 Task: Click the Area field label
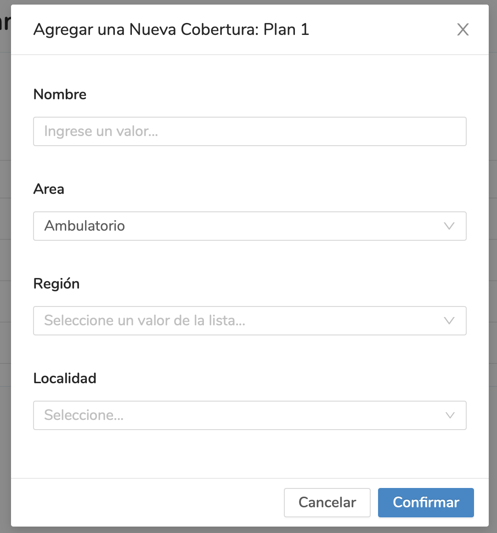(x=49, y=189)
